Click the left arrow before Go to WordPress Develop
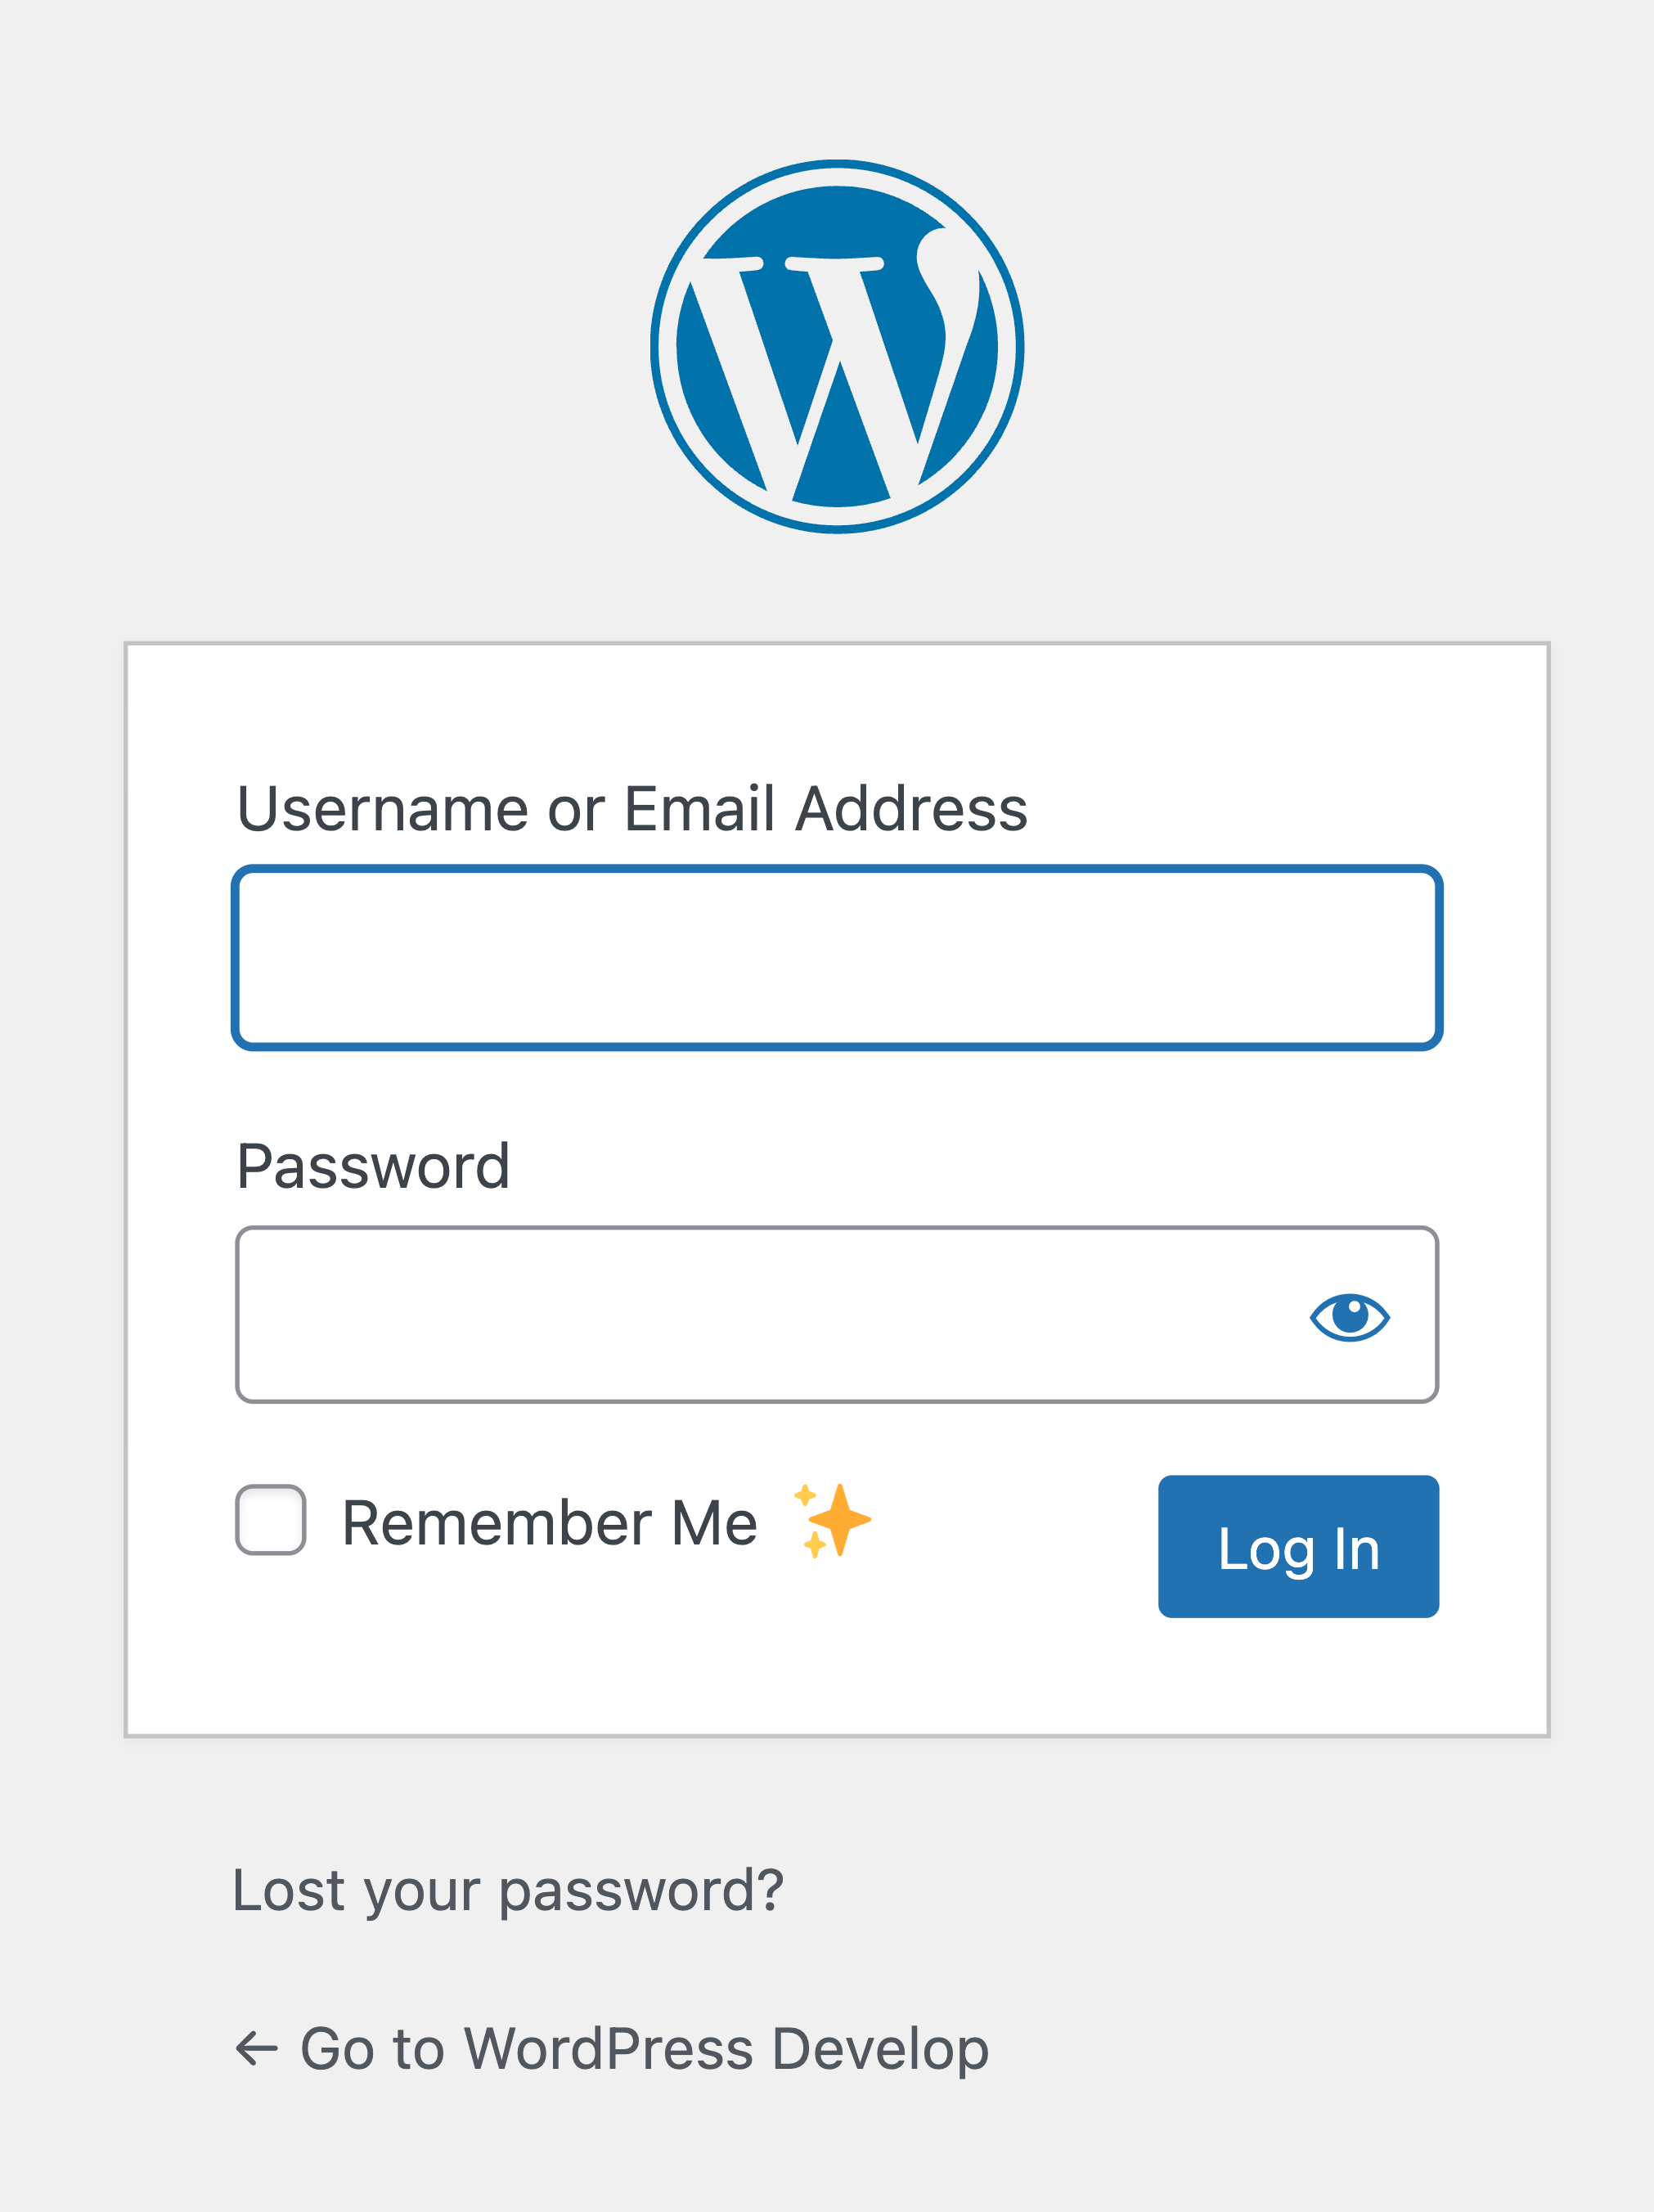1654x2212 pixels. 256,2048
